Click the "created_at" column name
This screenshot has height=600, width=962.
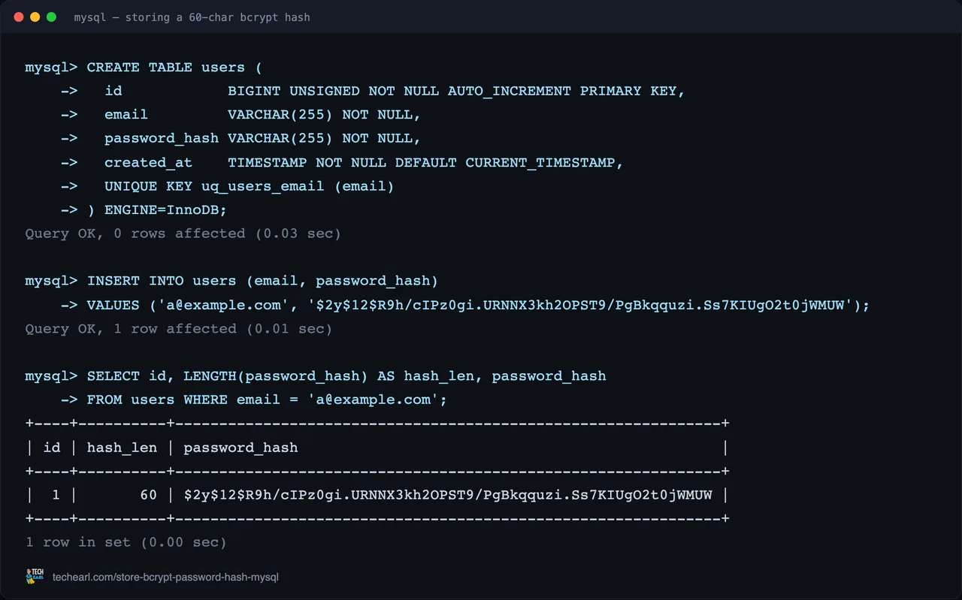click(148, 162)
